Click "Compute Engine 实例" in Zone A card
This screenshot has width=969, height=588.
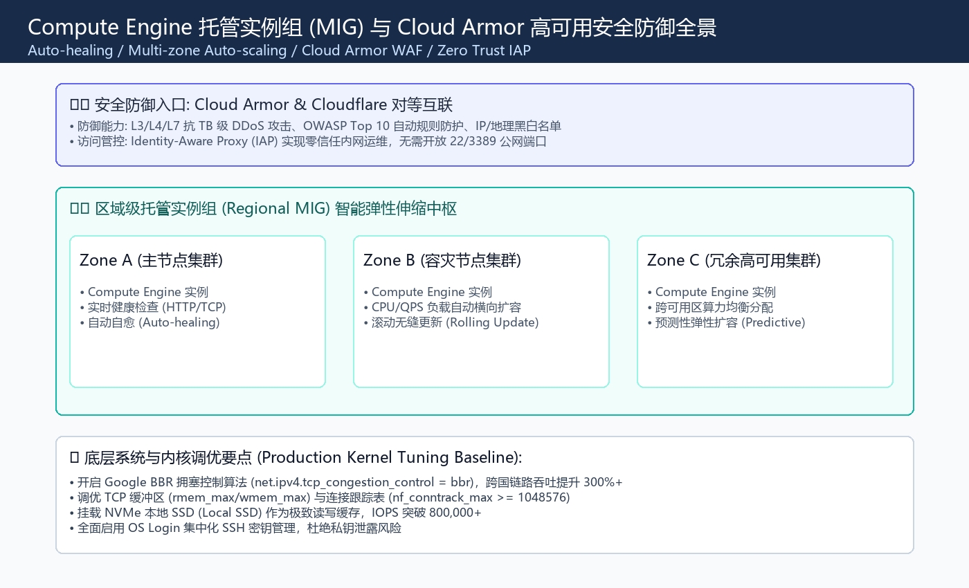coord(144,292)
